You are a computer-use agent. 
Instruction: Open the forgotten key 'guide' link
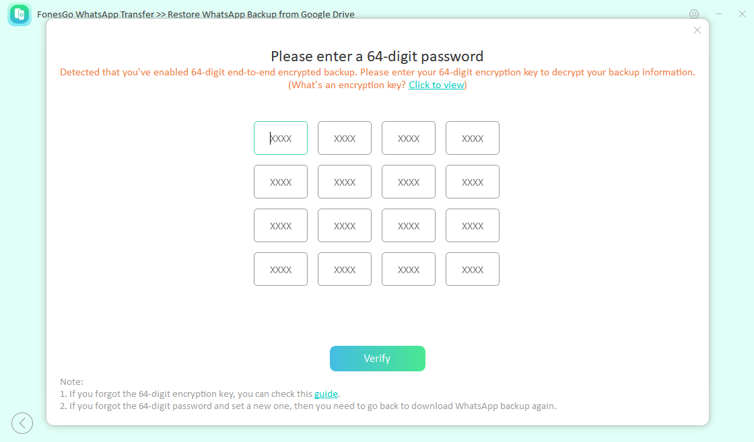(326, 394)
